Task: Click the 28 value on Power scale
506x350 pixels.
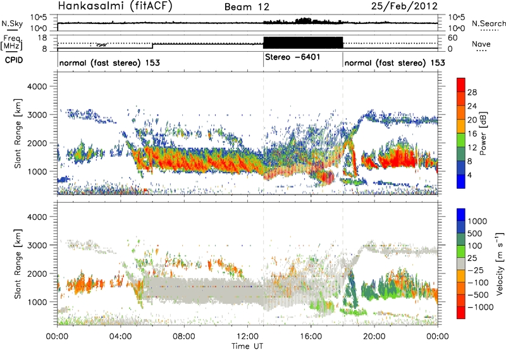Action: 472,92
